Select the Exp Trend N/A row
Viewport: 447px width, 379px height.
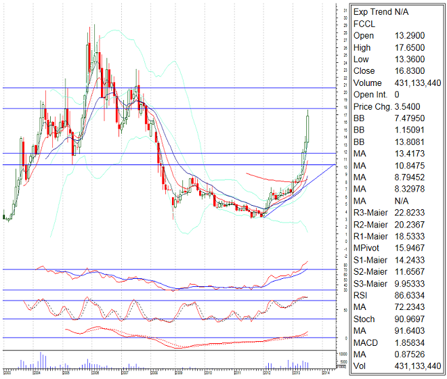tap(381, 12)
